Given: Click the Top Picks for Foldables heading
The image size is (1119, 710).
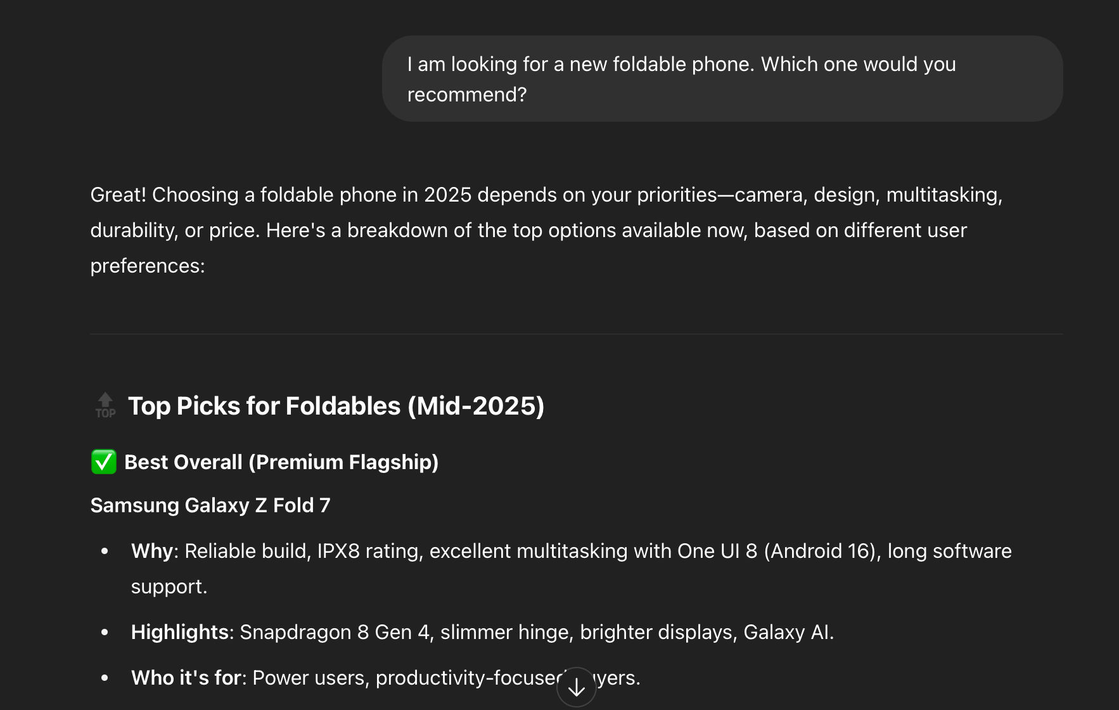Looking at the screenshot, I should pyautogui.click(x=336, y=406).
